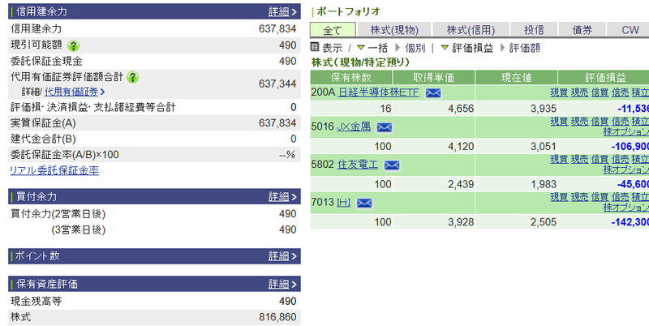Image resolution: width=649 pixels, height=326 pixels.
Task: Click 代用有価証券評価額合計 value 637,344
Action: click(x=277, y=84)
